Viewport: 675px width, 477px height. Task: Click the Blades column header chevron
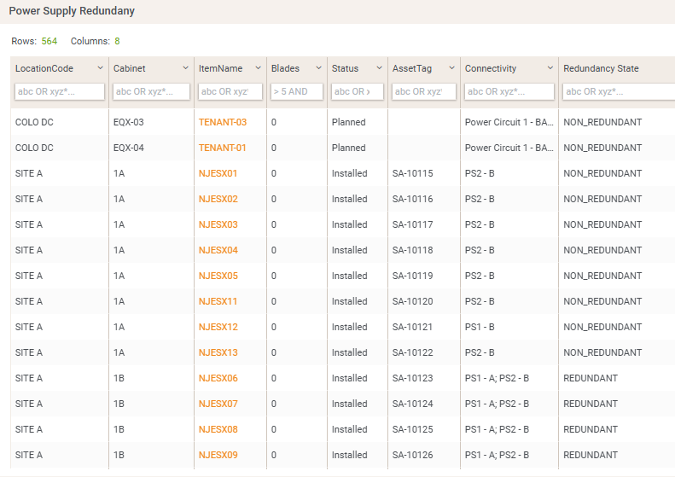[x=318, y=68]
